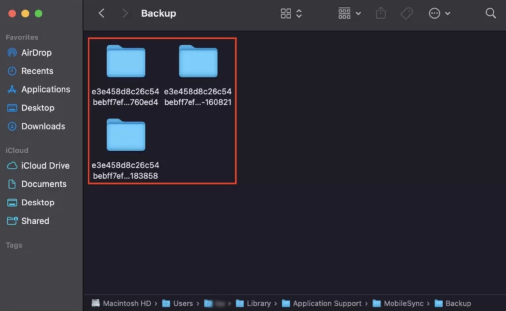
Task: Activate the Share button in the toolbar
Action: click(x=381, y=13)
